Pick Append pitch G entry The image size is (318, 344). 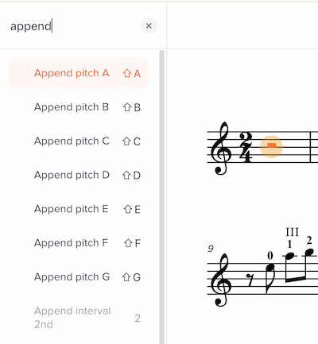pos(79,277)
